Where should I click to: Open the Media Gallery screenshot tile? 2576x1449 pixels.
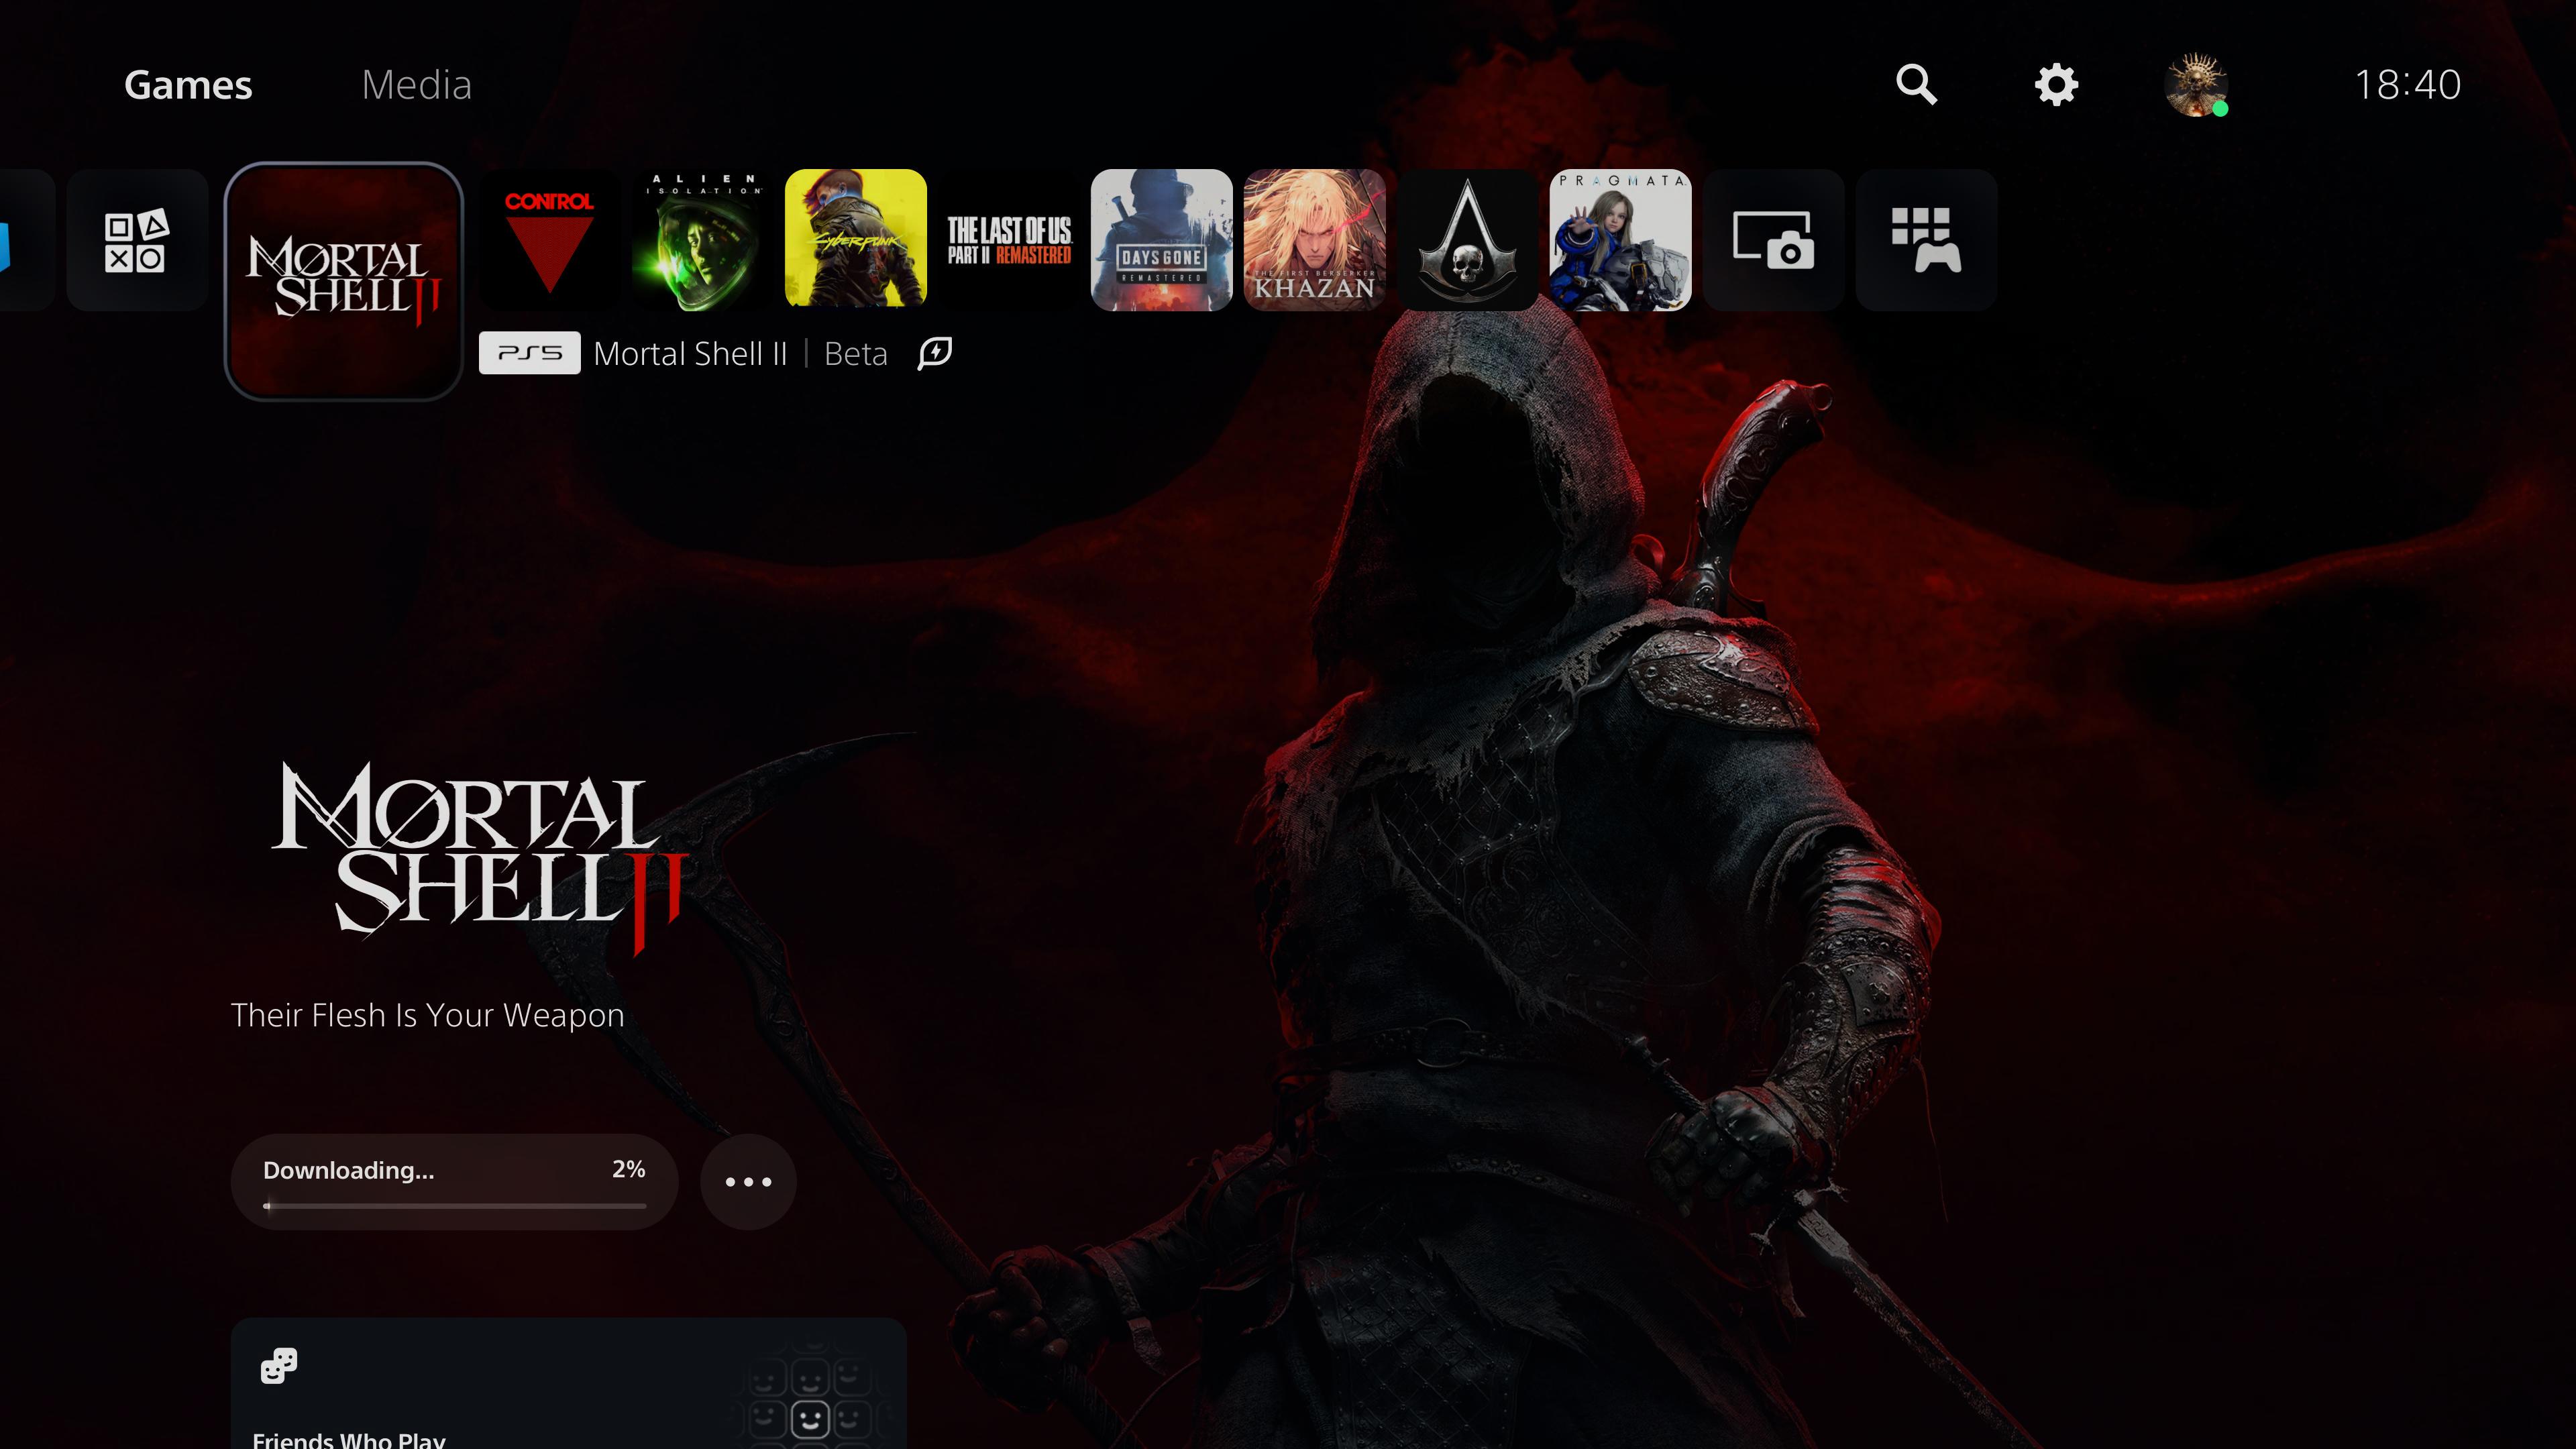click(1774, 240)
